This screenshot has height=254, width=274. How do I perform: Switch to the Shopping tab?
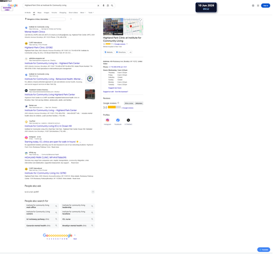pyautogui.click(x=63, y=13)
